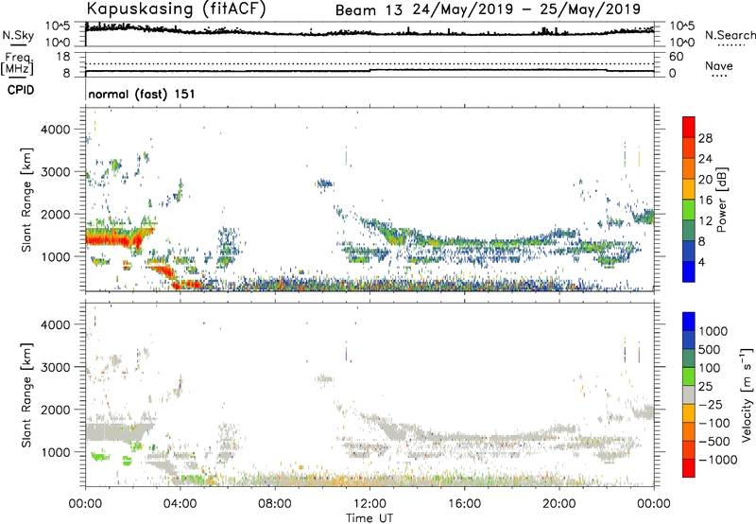Click the date range 24/May/2019 – 25/May/2019

point(526,9)
